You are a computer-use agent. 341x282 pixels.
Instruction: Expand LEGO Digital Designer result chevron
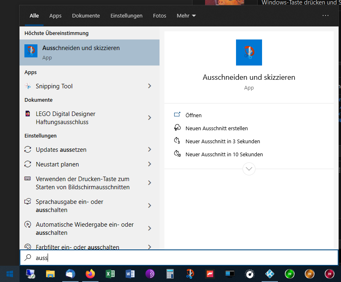(150, 118)
